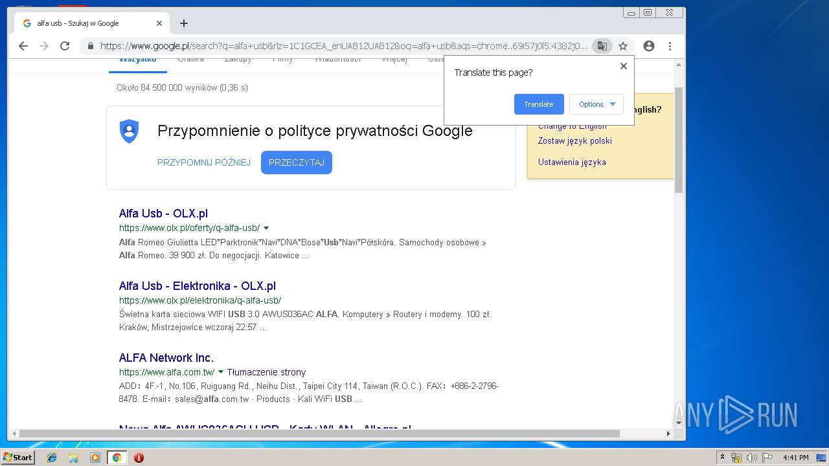Close the alfa usb search tab
This screenshot has height=466, width=829.
pos(159,23)
